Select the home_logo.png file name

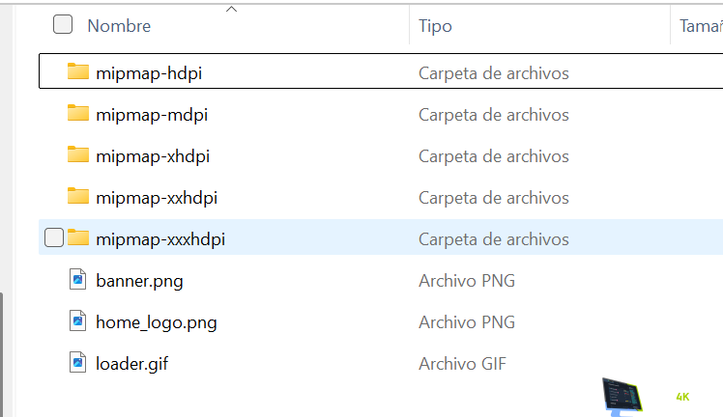(x=157, y=321)
